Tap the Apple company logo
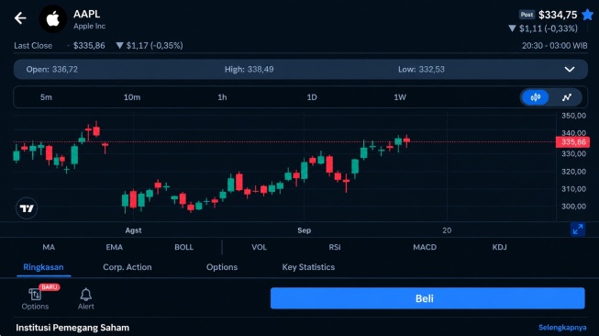This screenshot has width=599, height=336. coord(52,18)
